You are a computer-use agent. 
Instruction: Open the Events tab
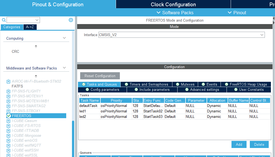209,84
